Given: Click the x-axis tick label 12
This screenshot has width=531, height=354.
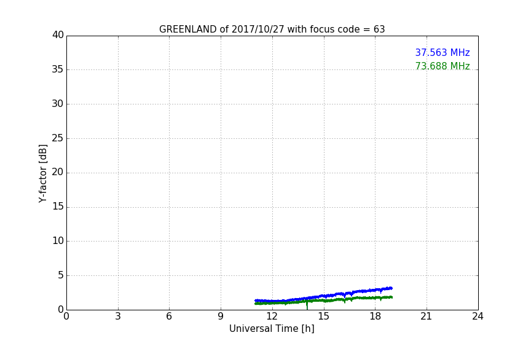Looking at the screenshot, I should (x=272, y=317).
